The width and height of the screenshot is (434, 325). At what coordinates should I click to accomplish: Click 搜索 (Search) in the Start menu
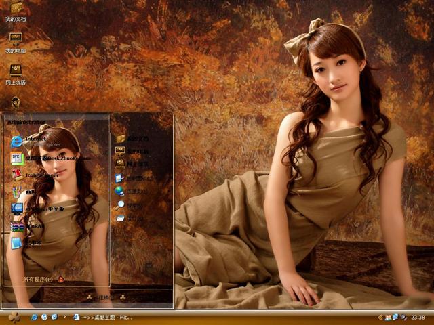click(132, 204)
